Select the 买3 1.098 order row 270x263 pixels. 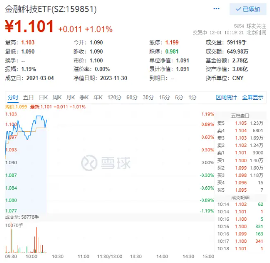(240, 175)
